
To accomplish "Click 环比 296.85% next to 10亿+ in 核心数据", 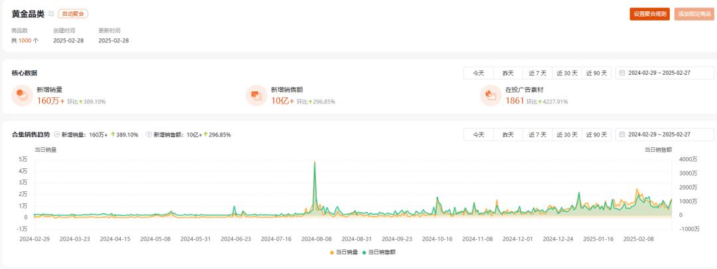I will [x=316, y=101].
